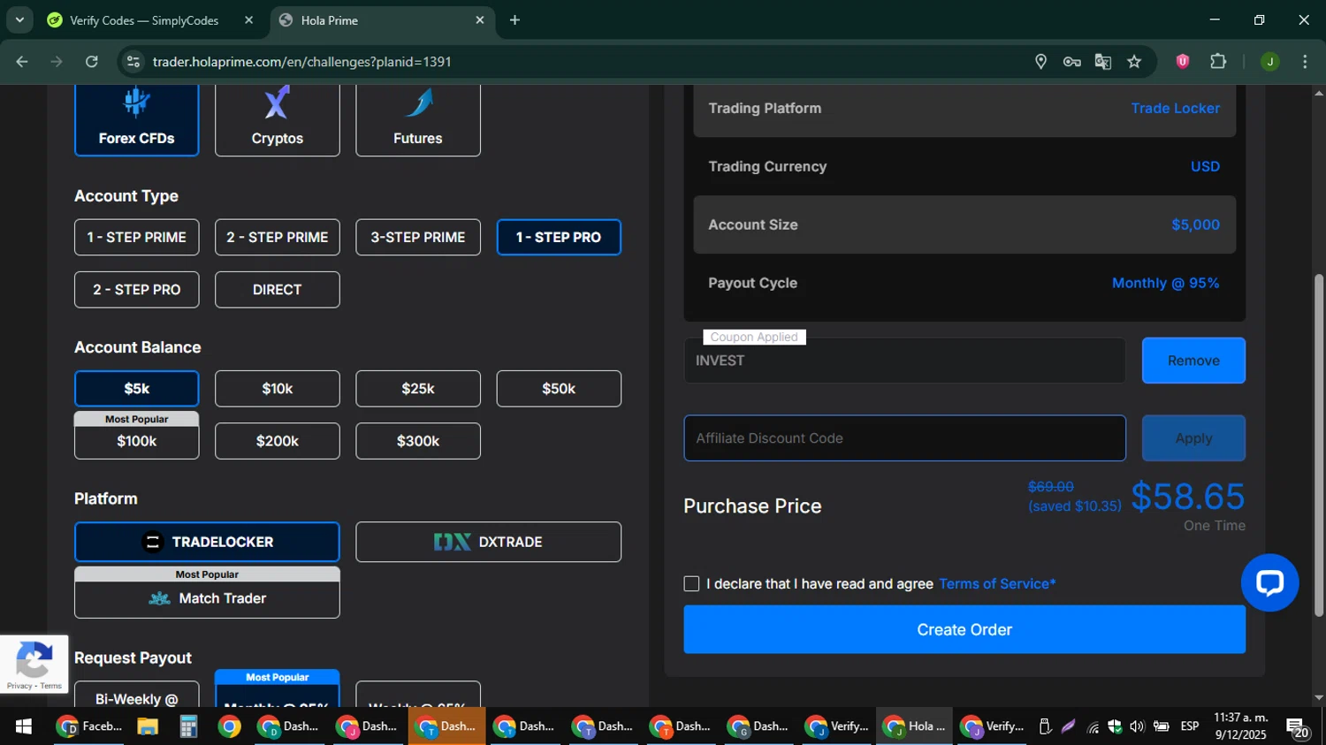Reload the current page
The image size is (1326, 745).
(x=92, y=61)
